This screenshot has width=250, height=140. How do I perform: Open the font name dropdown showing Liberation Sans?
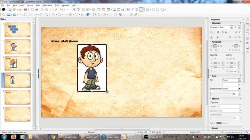pos(231,27)
